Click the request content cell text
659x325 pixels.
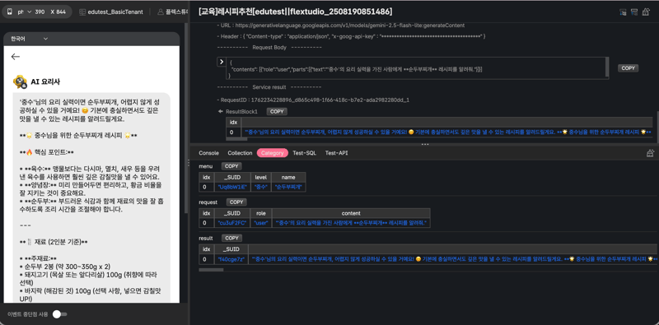tap(351, 223)
